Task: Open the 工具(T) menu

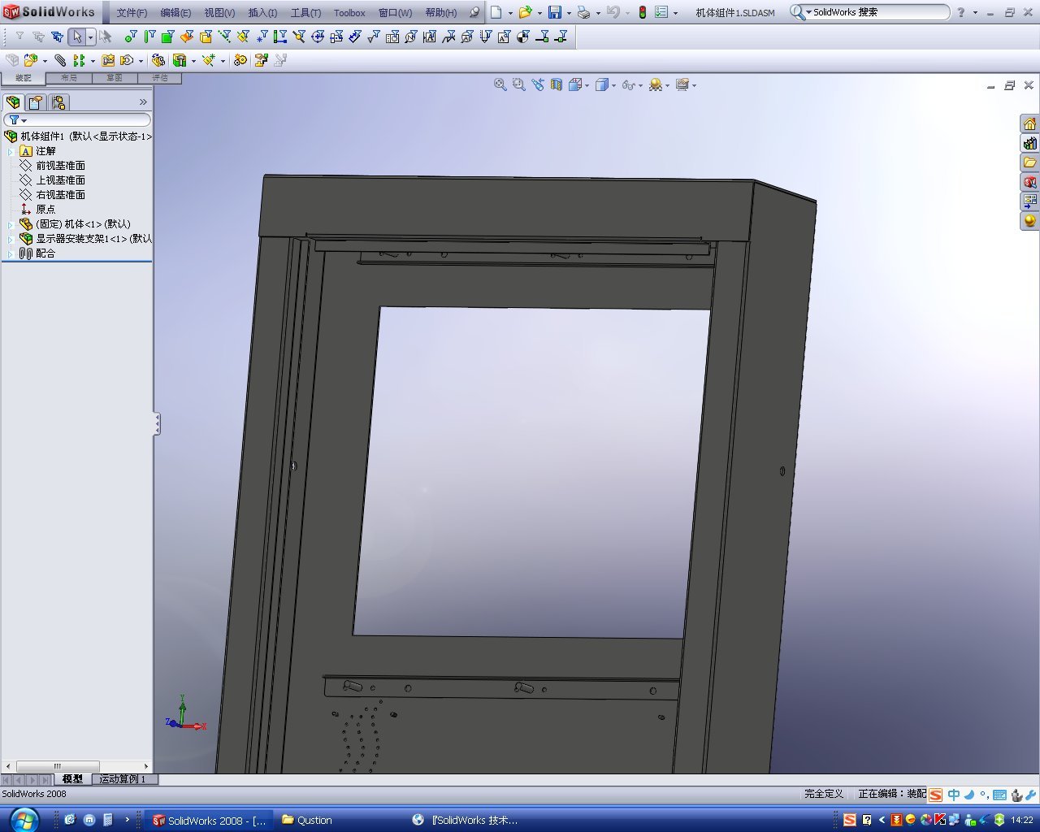Action: point(305,13)
